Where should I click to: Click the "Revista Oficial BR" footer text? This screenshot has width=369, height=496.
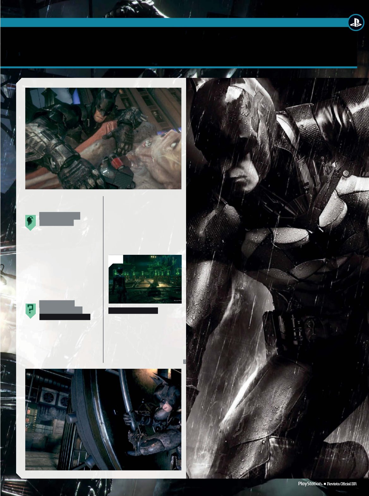[x=342, y=484]
